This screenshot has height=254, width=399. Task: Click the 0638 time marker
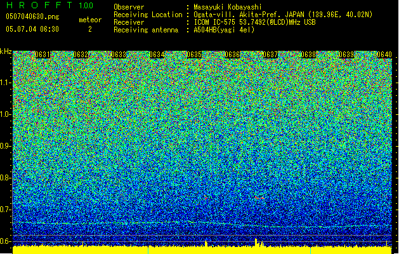click(308, 55)
